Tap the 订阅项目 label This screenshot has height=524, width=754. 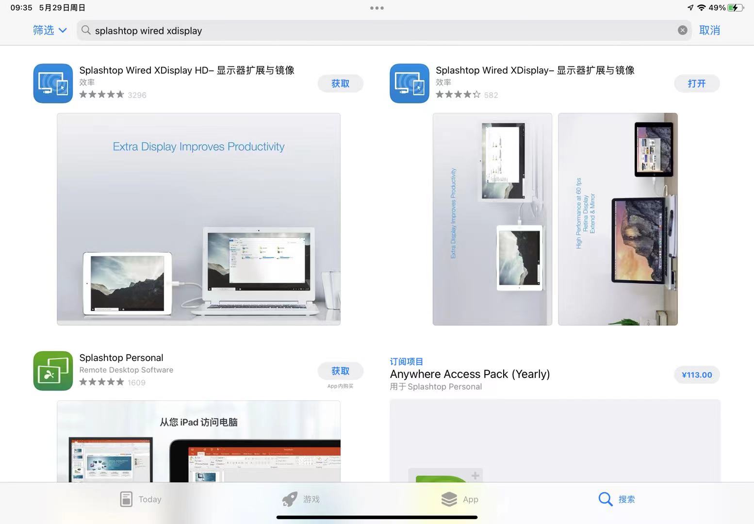point(407,361)
